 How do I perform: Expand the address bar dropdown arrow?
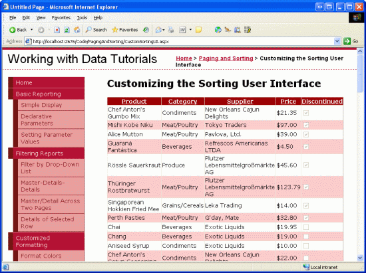[337, 41]
